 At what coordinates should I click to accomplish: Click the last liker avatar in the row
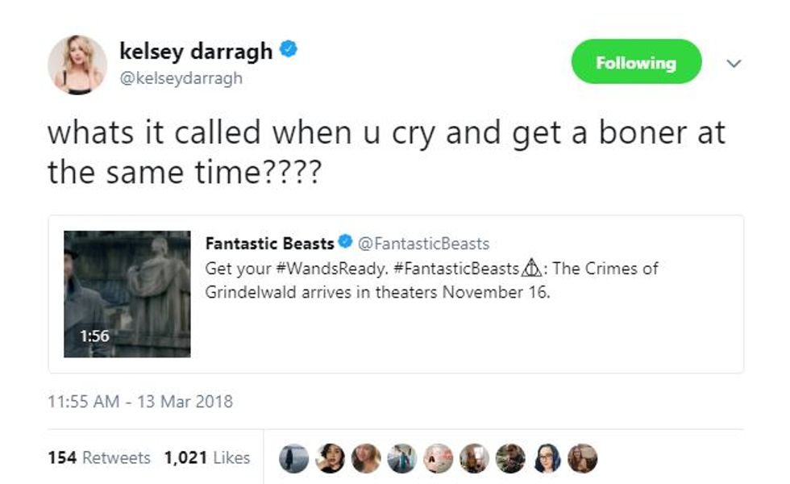(582, 458)
